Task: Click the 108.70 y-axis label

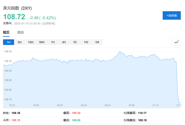Action: (x=8, y=99)
